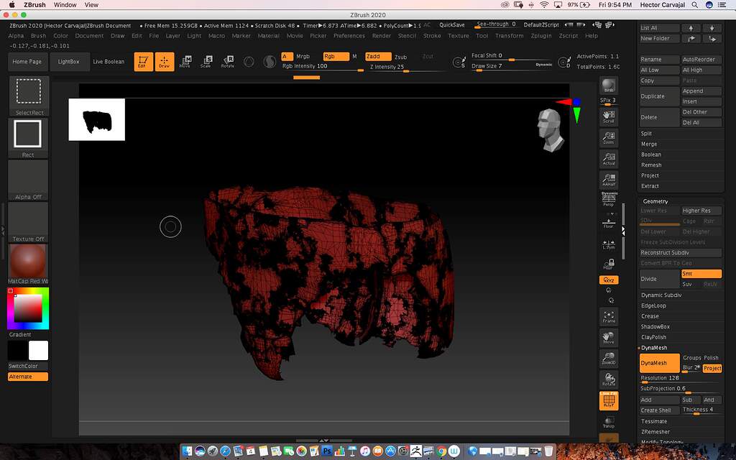Enable the Smt smoothing toggle in Geometry
Screen dimensions: 736x460
pos(701,274)
